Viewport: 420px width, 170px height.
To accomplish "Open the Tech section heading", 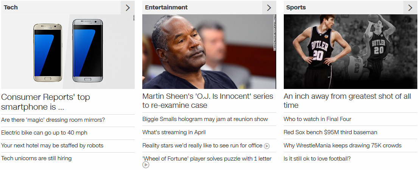I will click(11, 8).
